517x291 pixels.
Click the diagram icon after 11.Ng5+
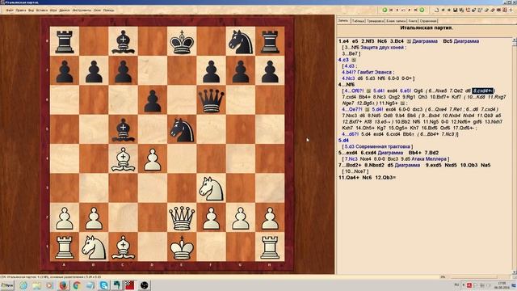(402, 103)
